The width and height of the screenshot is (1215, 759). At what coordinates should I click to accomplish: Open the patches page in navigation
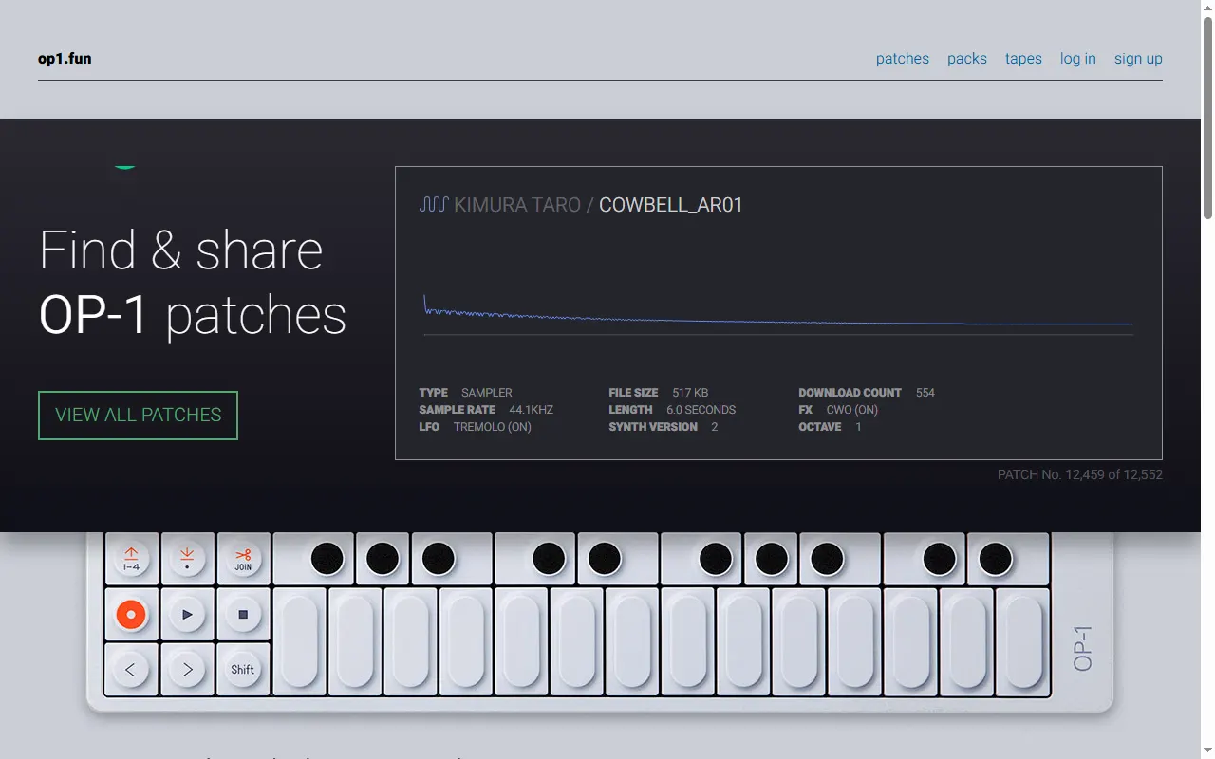[x=903, y=59]
